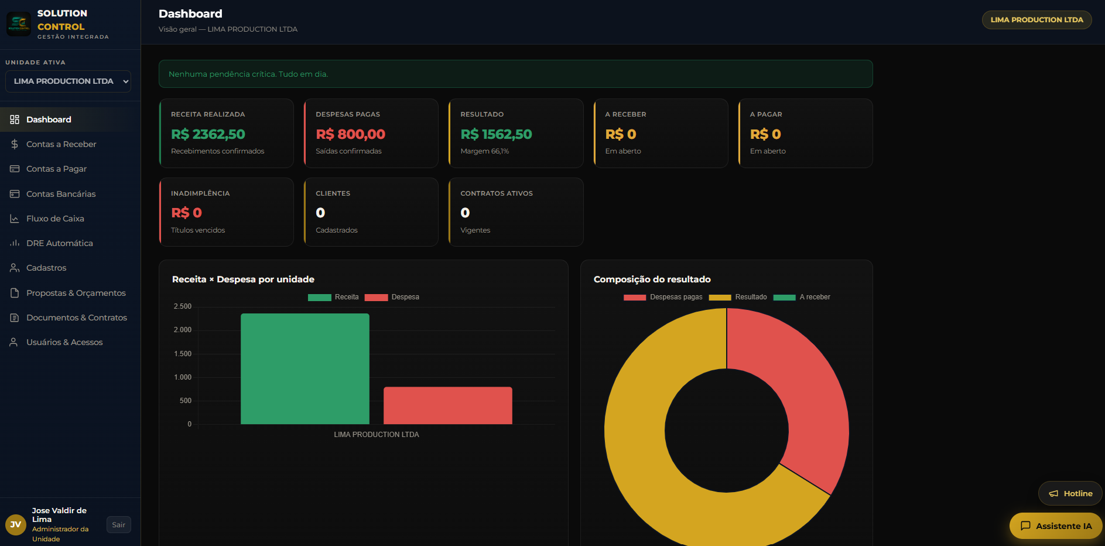This screenshot has height=546, width=1105.
Task: Click the A Receber card
Action: click(661, 134)
